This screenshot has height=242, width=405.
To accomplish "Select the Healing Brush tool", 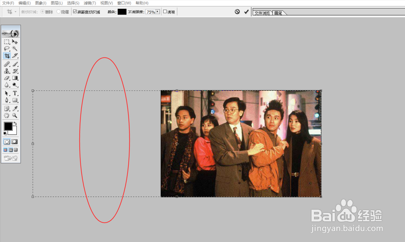I will tap(7, 64).
